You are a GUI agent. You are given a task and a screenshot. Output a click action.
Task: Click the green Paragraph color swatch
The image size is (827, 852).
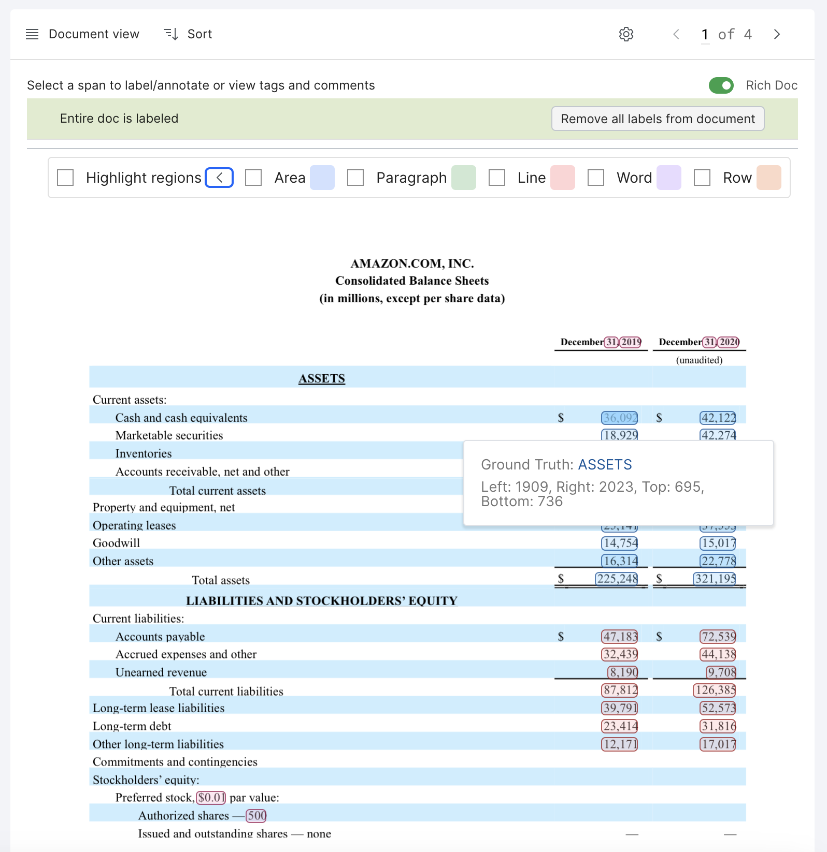tap(464, 178)
